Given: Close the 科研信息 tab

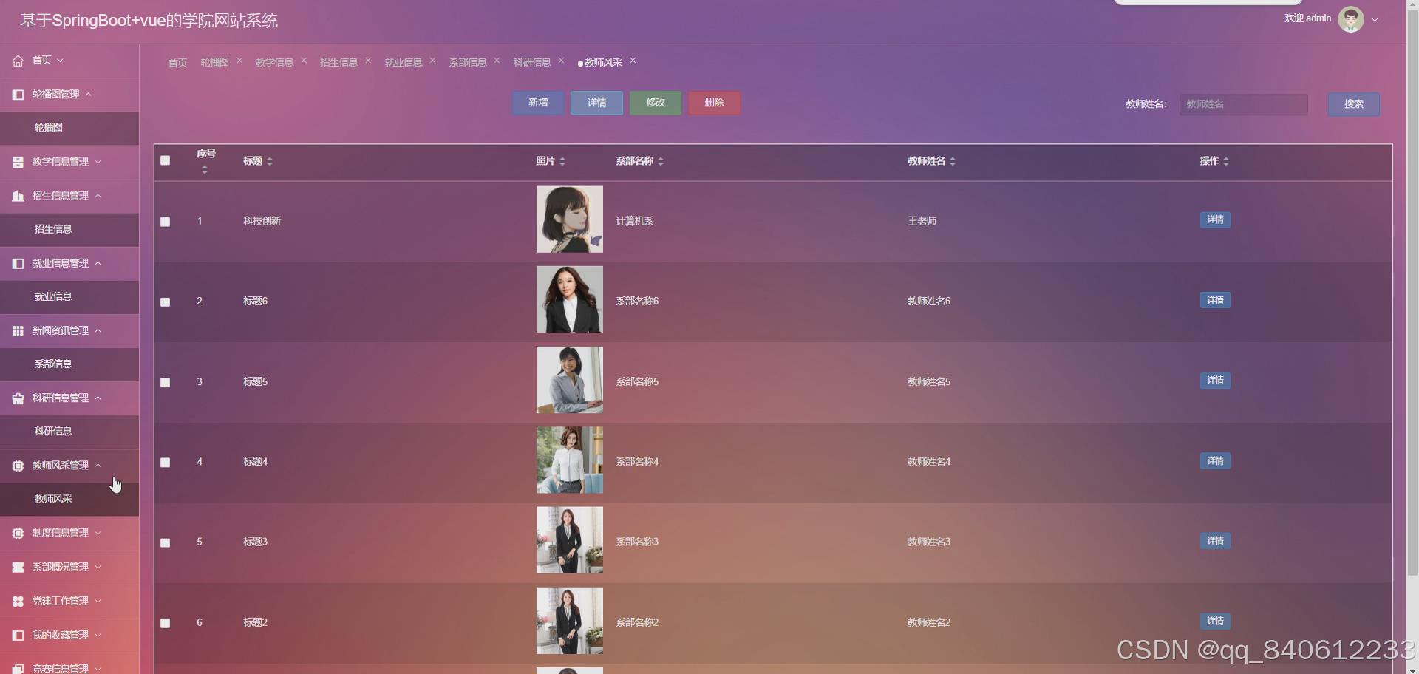Looking at the screenshot, I should [x=561, y=61].
